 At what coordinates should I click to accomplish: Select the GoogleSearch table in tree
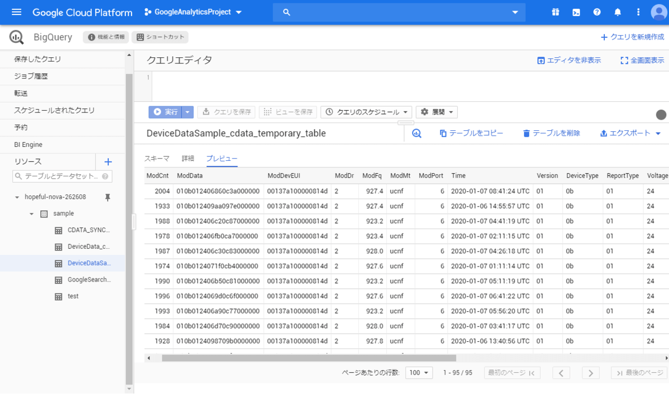pyautogui.click(x=89, y=279)
